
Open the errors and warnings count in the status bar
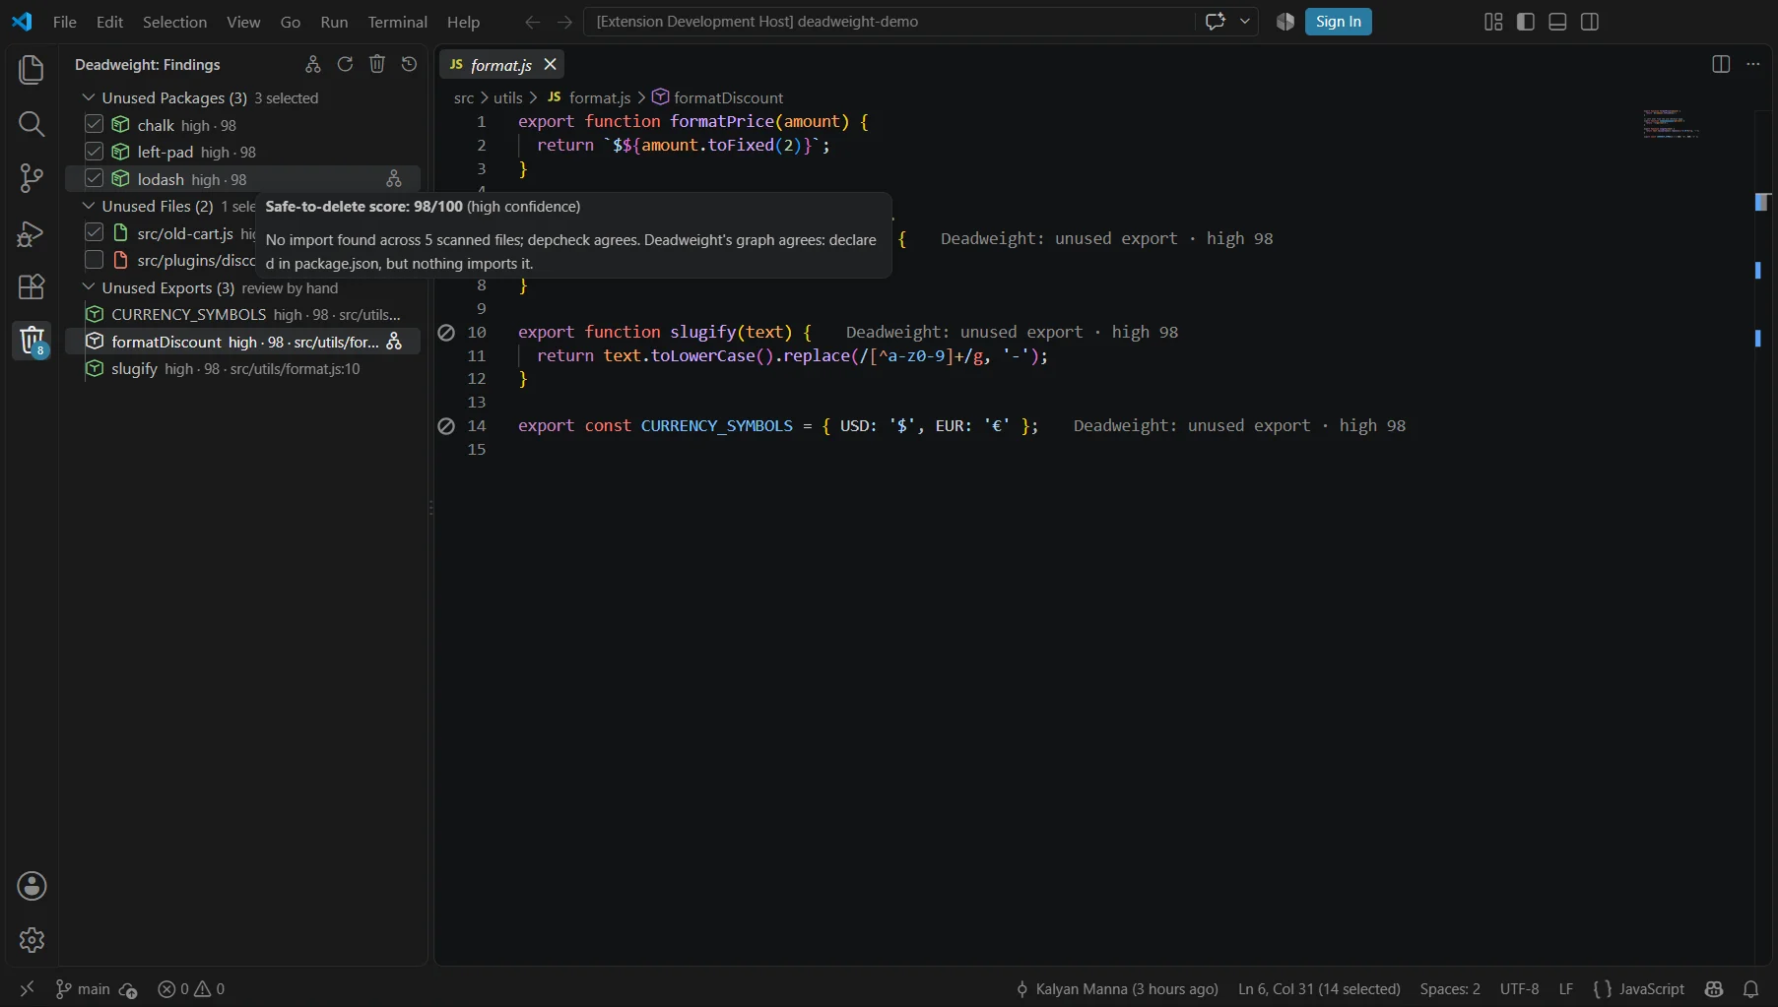tap(191, 989)
